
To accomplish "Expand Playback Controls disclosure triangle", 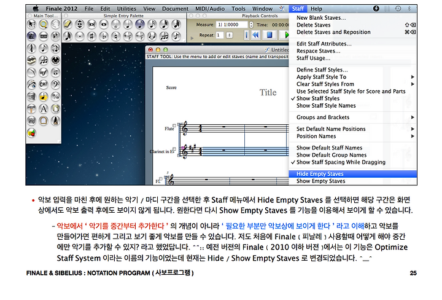I will 192,38.
